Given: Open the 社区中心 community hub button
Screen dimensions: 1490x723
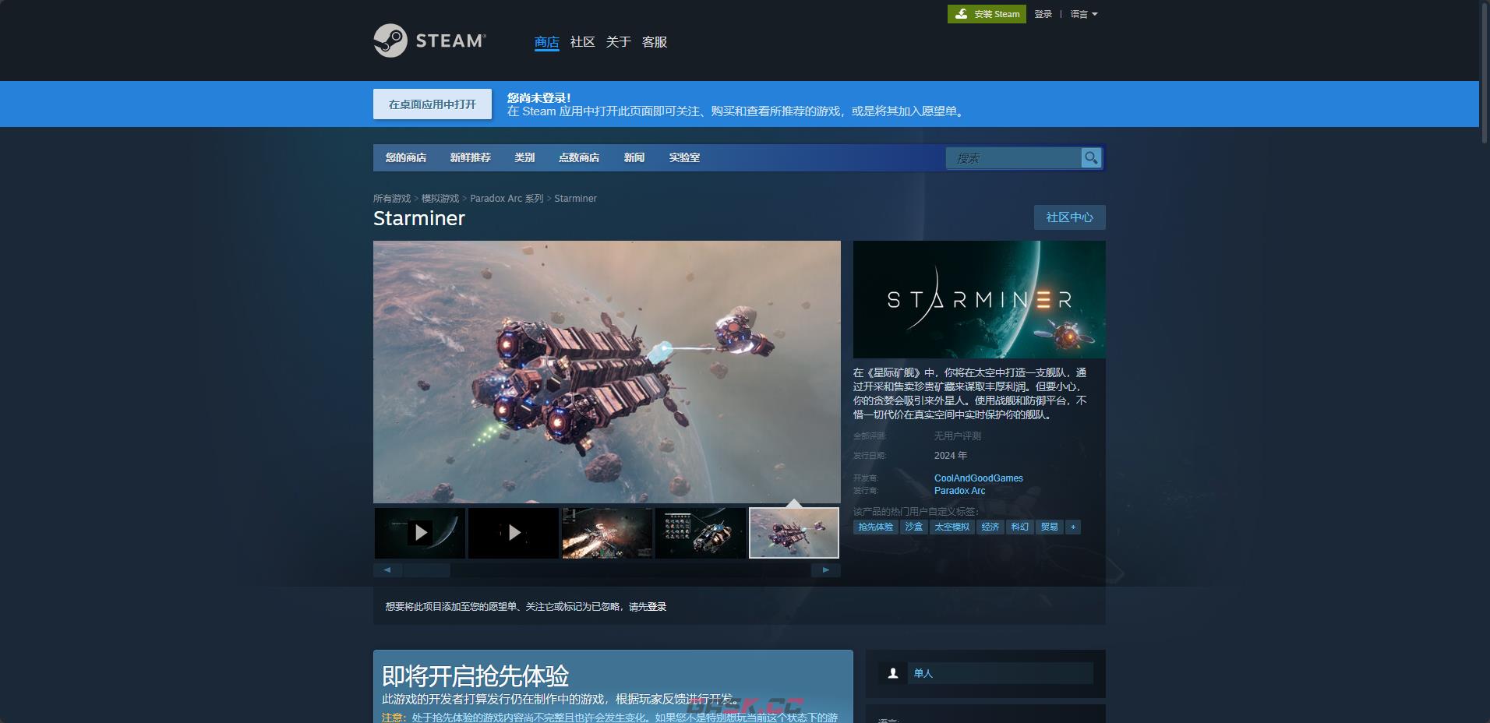Looking at the screenshot, I should (x=1069, y=217).
